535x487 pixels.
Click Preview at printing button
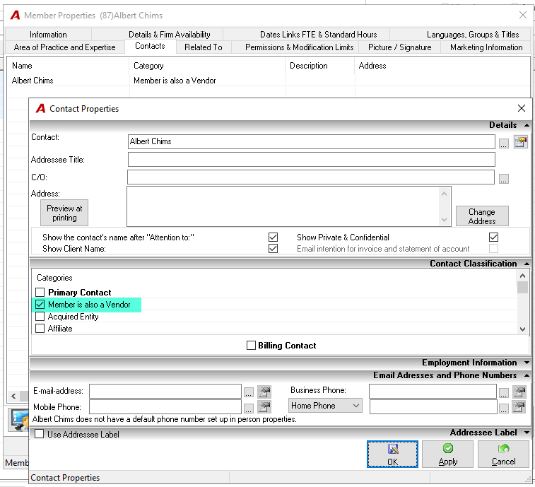pyautogui.click(x=64, y=213)
